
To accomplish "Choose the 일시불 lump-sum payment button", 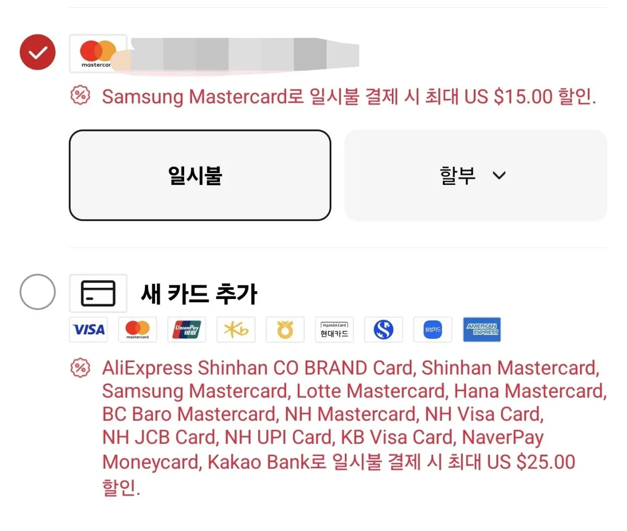I will tap(200, 175).
